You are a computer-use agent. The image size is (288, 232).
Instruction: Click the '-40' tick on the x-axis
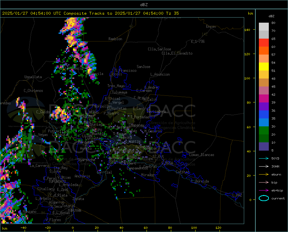(23, 228)
